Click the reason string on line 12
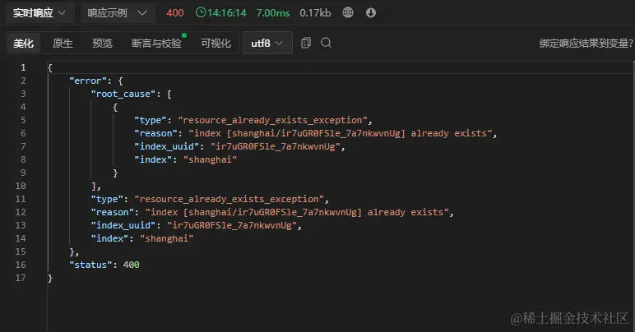Screen dimensions: 635x332 pos(296,212)
